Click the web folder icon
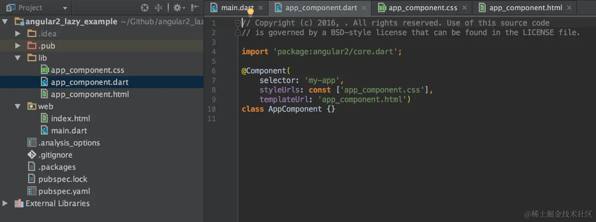Viewport: 596px width, 222px height. 32,106
